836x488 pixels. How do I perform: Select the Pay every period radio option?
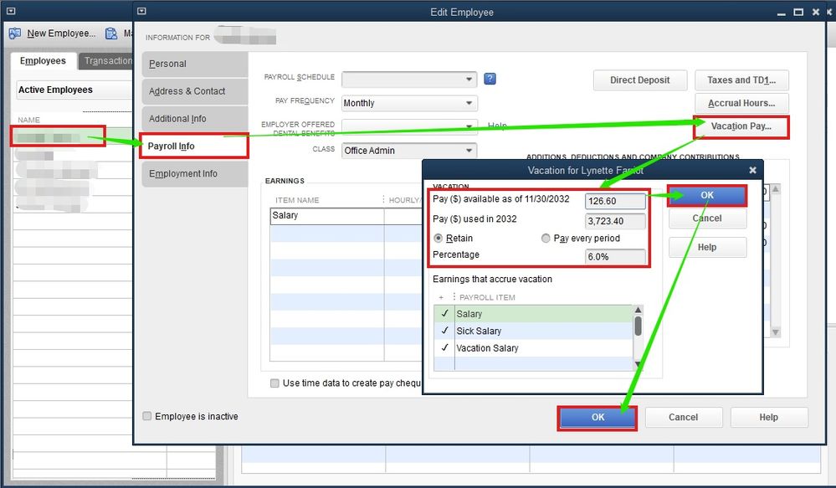(x=546, y=239)
